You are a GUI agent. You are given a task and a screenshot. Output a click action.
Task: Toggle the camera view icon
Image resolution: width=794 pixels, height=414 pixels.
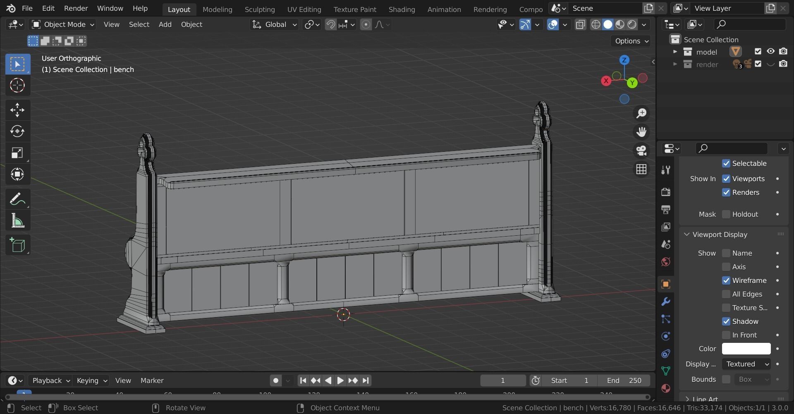point(641,151)
